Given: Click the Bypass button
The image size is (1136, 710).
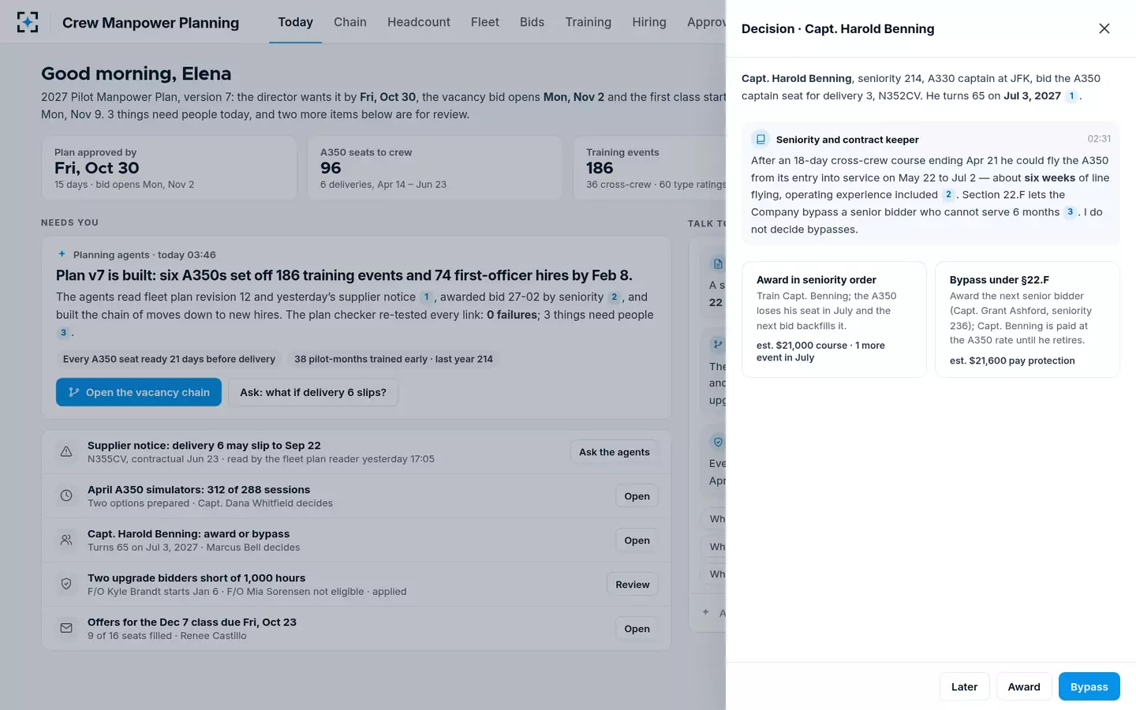Looking at the screenshot, I should (1089, 686).
